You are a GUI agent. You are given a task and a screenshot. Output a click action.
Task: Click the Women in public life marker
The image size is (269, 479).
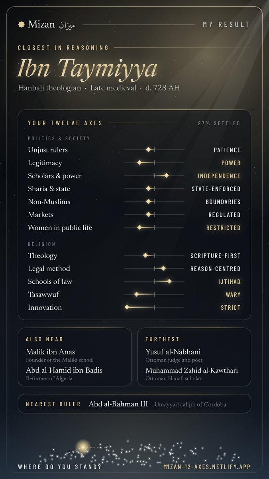139,228
